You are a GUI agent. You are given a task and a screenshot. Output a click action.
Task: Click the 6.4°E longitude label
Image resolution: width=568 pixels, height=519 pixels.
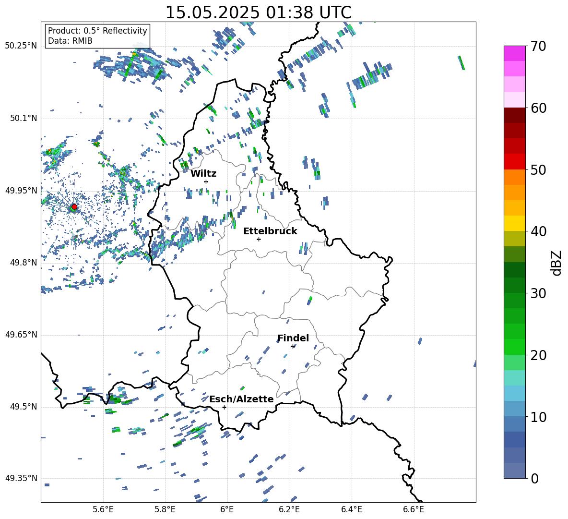point(351,509)
